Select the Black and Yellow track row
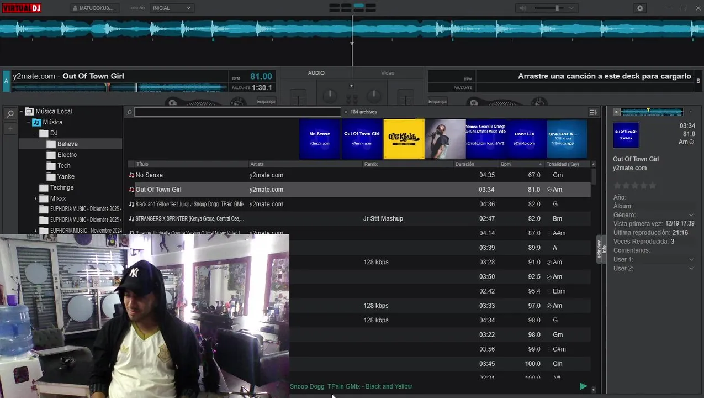The width and height of the screenshot is (704, 398). (x=359, y=204)
